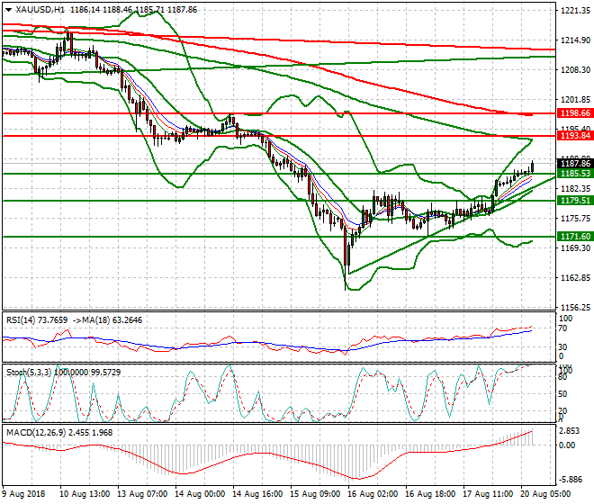The height and width of the screenshot is (504, 594).
Task: Click the 1221.35 price axis value
Action: click(575, 11)
